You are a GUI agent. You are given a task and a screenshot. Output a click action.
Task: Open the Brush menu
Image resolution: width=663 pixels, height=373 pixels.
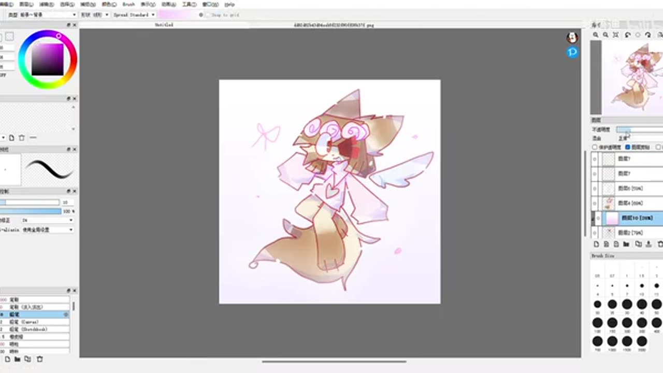click(x=128, y=4)
